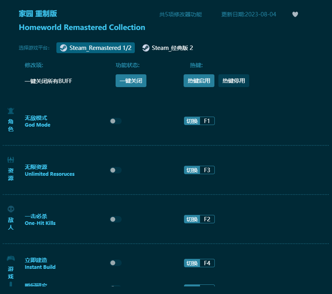Select the 角色 character category icon
Image resolution: width=332 pixels, height=294 pixels.
coord(11,111)
